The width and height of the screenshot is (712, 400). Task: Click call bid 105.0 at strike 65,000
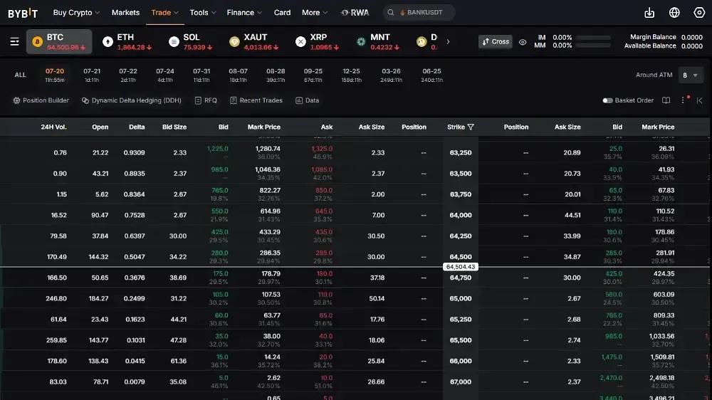[x=220, y=295]
